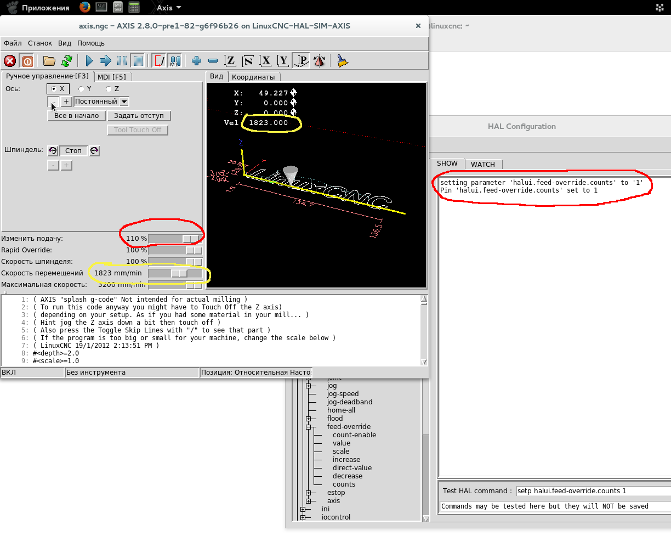Jog the axis with the minus button
671x536 pixels.
(x=53, y=101)
